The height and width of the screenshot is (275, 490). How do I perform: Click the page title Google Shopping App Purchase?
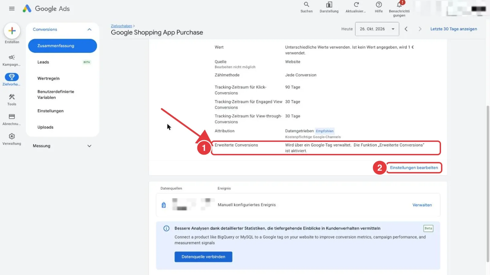157,32
